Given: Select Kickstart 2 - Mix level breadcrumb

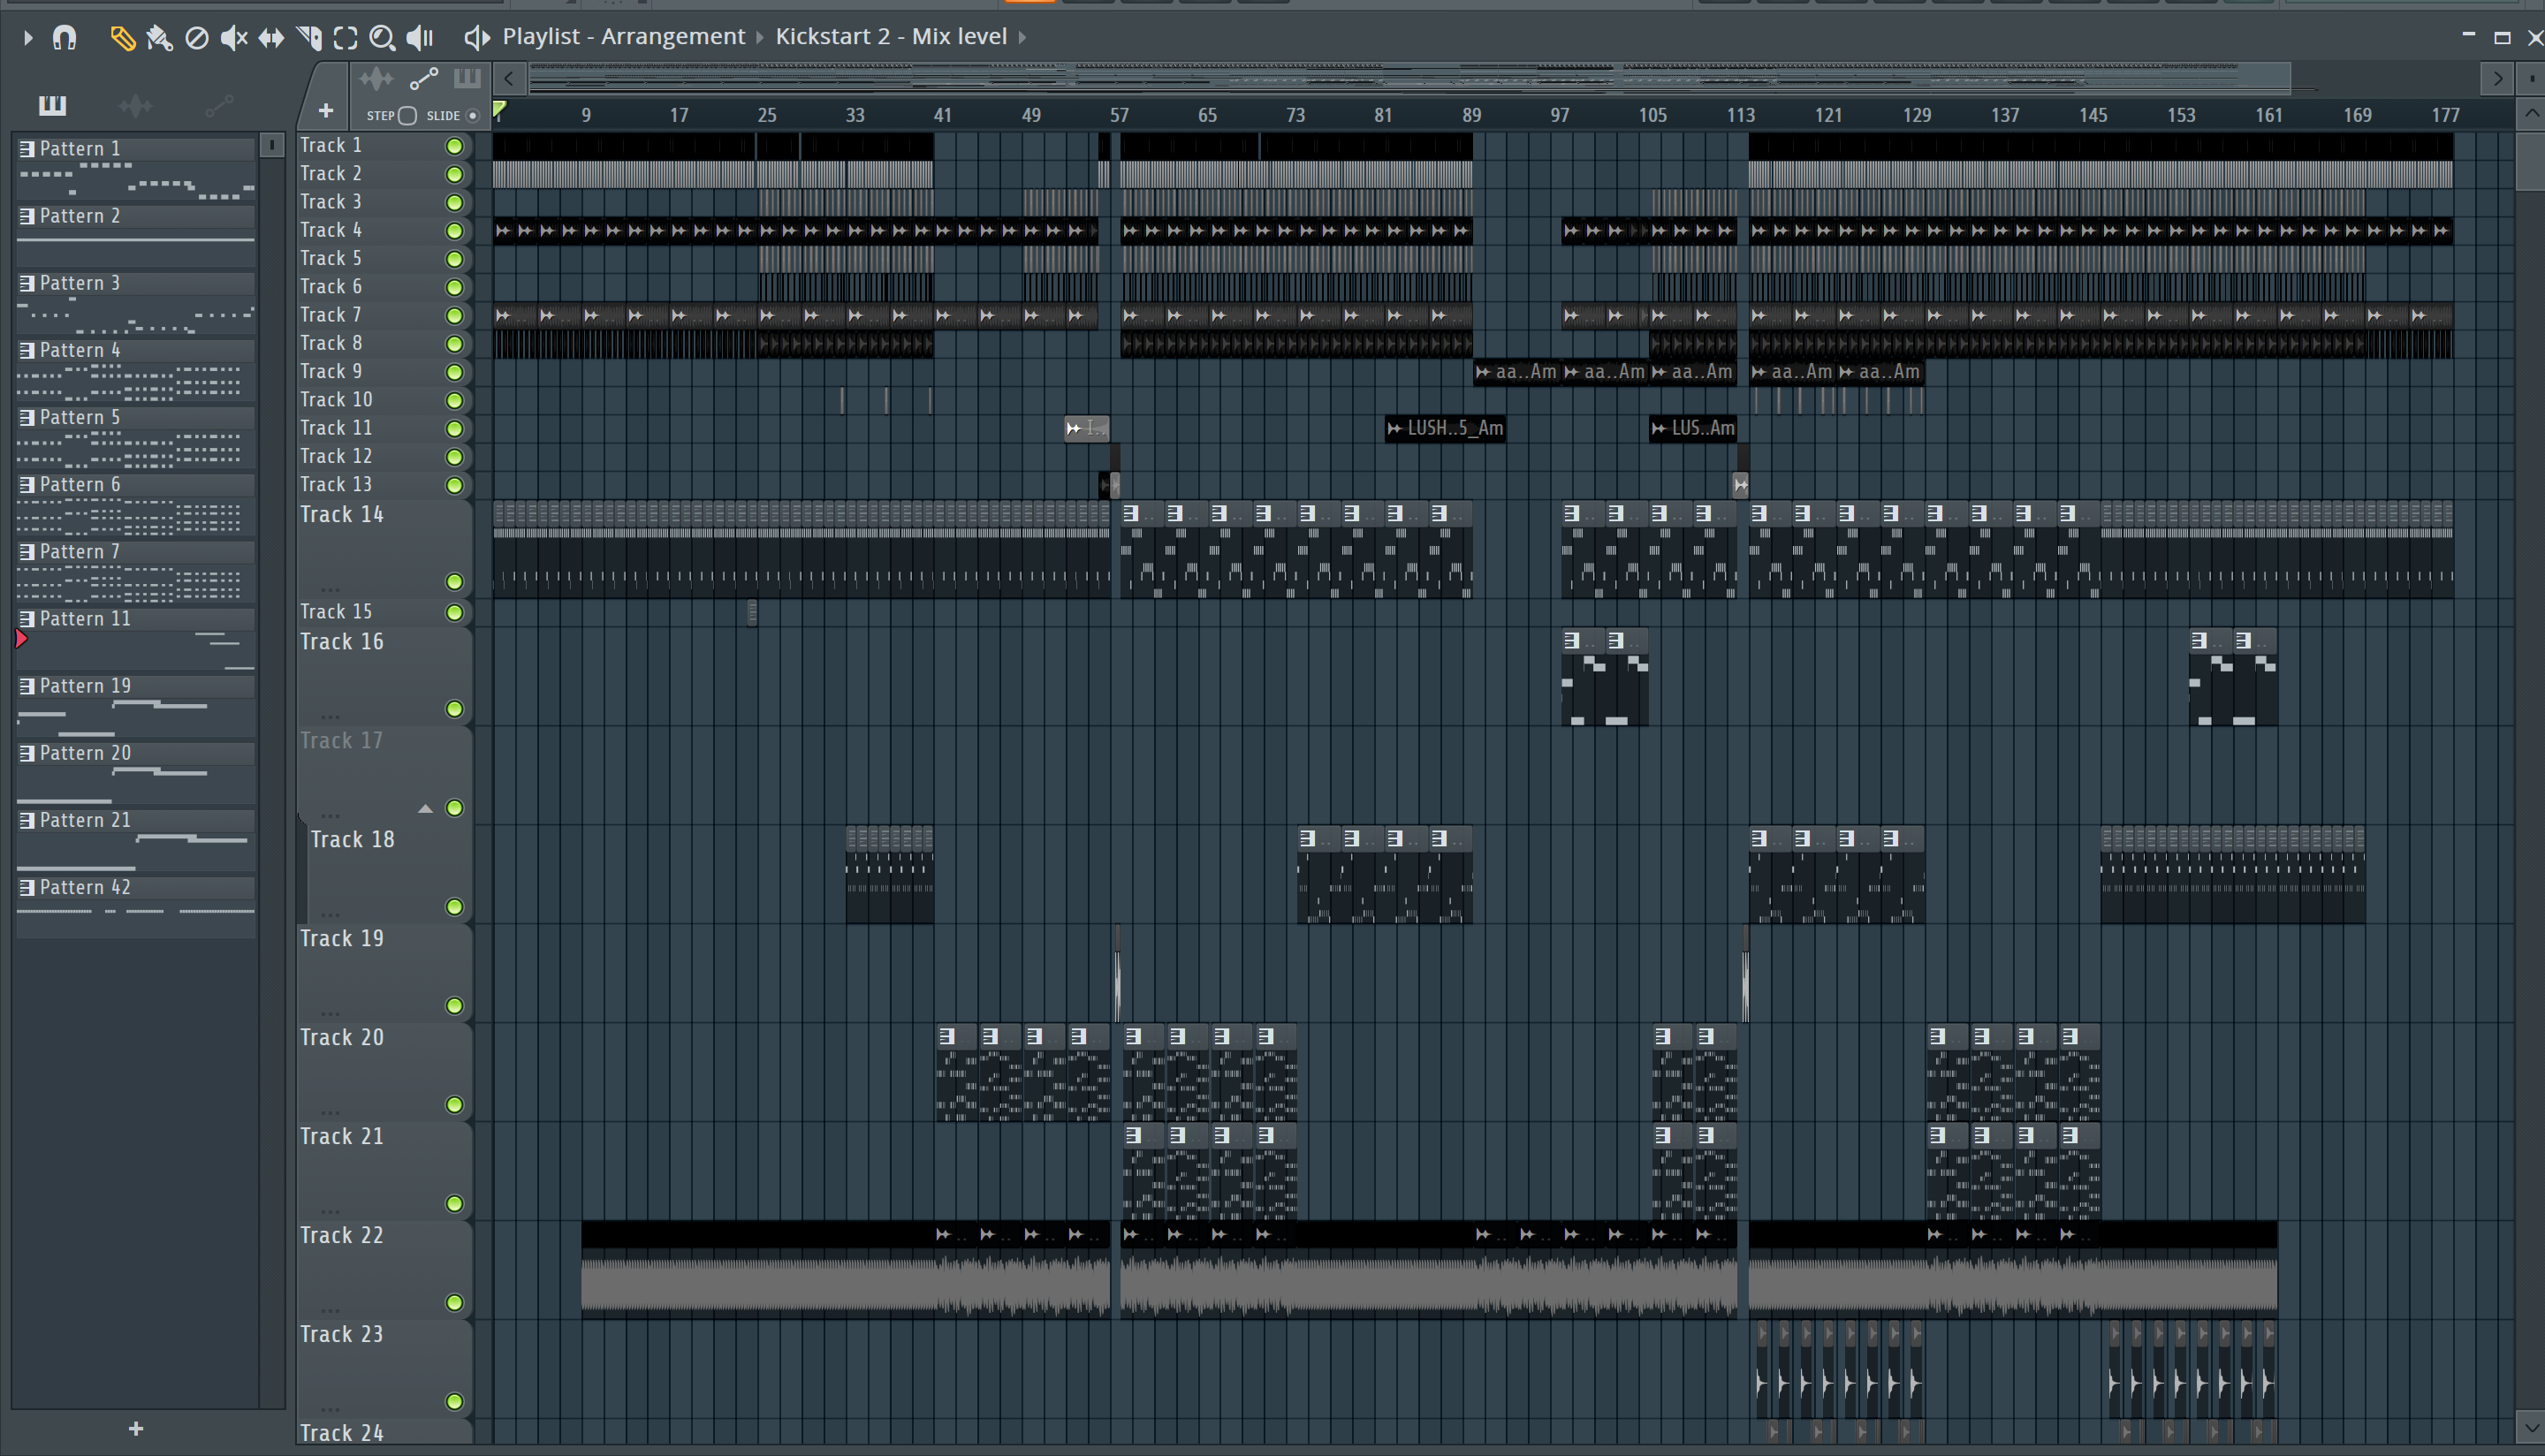Looking at the screenshot, I should (x=891, y=37).
